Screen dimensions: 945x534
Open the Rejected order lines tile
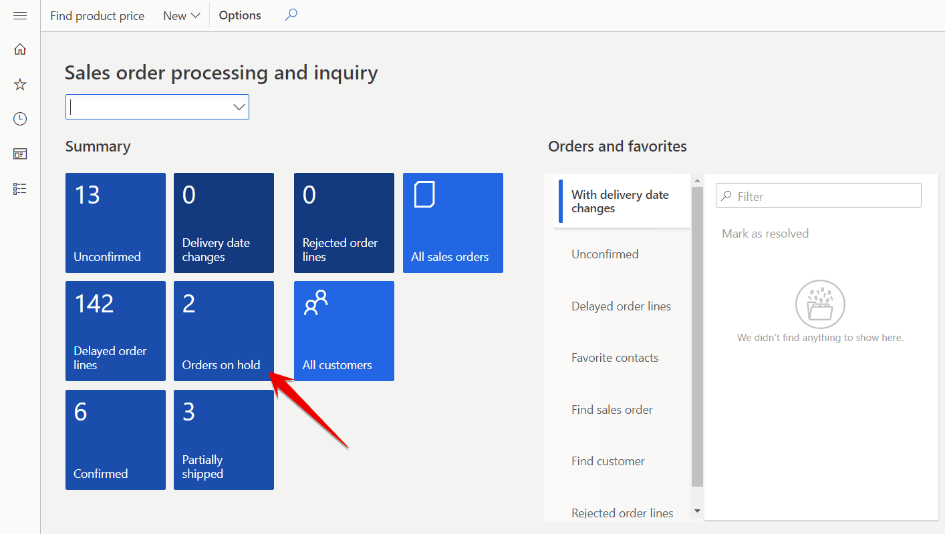(x=344, y=223)
